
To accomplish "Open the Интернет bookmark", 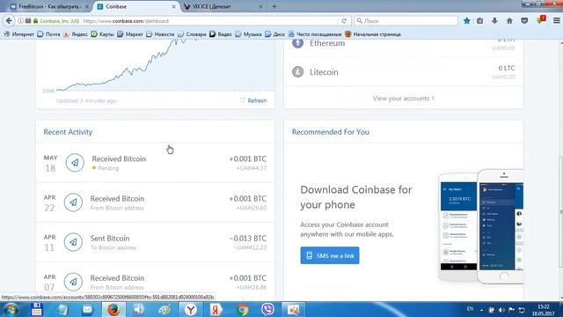I will pos(18,34).
